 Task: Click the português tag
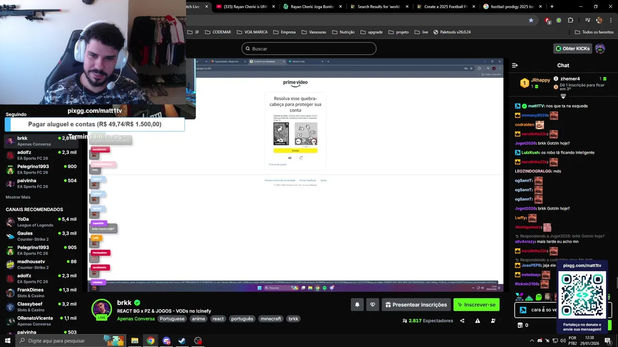click(242, 319)
